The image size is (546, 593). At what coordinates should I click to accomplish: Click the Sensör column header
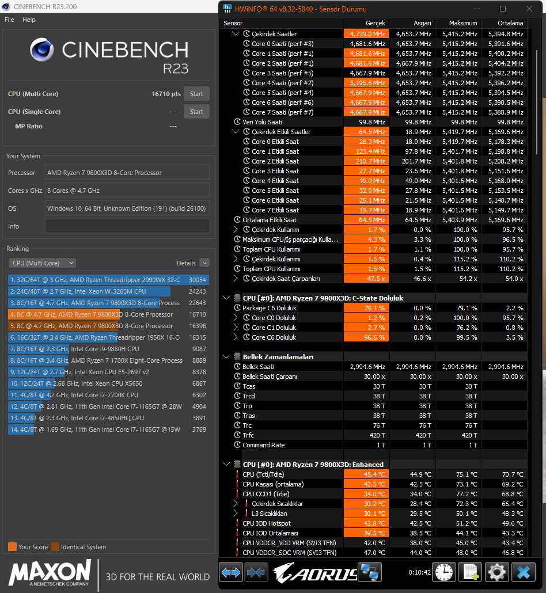click(281, 23)
